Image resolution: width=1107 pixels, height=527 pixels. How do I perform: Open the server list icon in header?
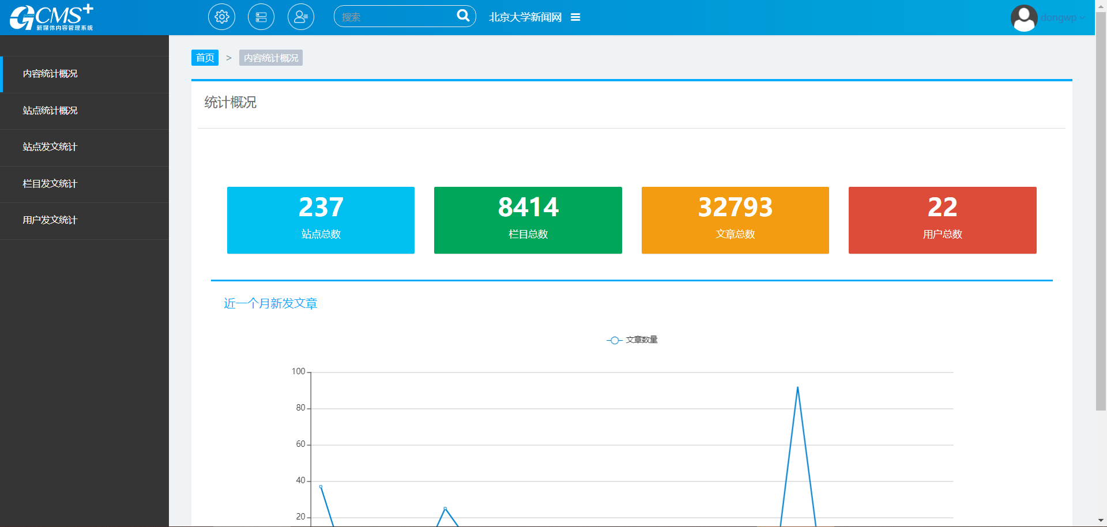coord(261,17)
